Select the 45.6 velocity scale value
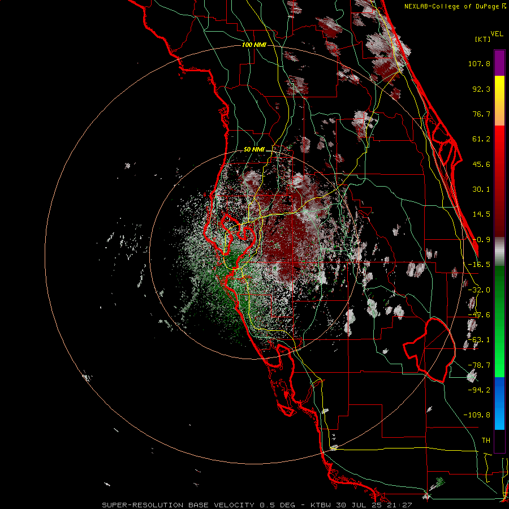Image resolution: width=509 pixels, height=509 pixels. point(481,164)
